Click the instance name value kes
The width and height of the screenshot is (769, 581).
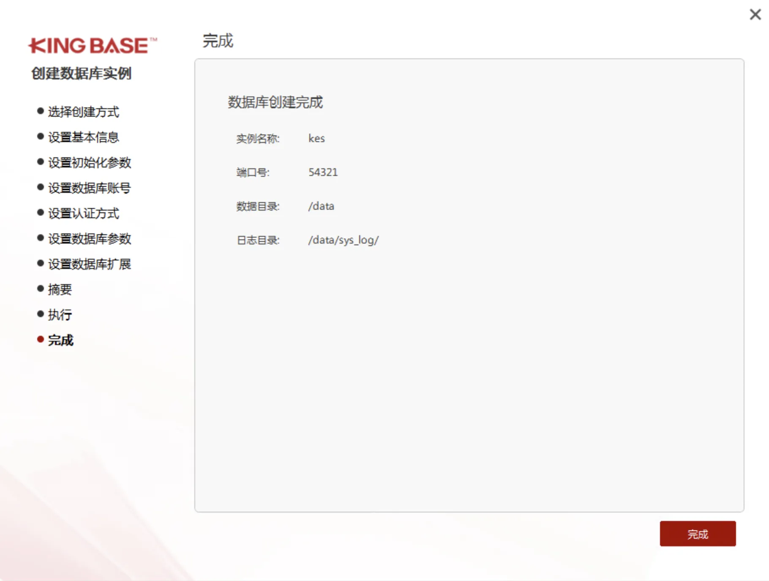coord(316,138)
